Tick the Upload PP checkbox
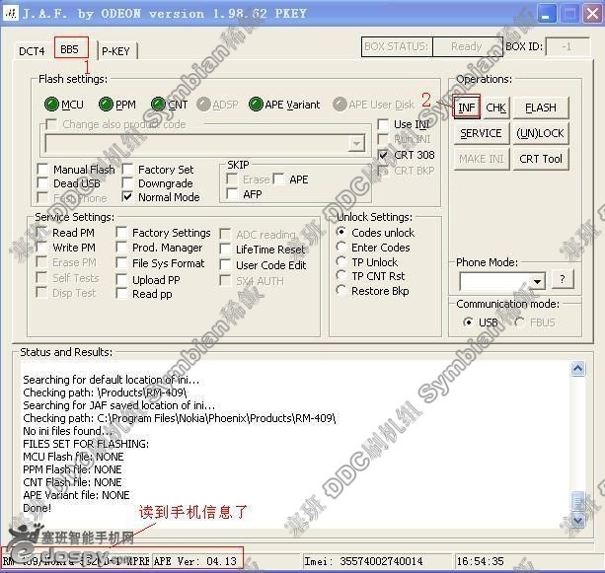 click(x=121, y=279)
